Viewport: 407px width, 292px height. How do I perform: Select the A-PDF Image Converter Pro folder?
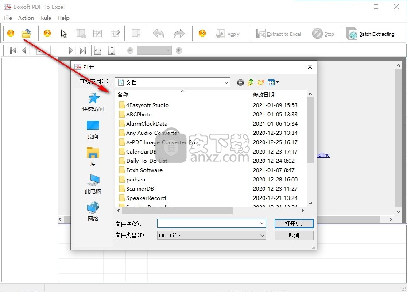coord(158,142)
